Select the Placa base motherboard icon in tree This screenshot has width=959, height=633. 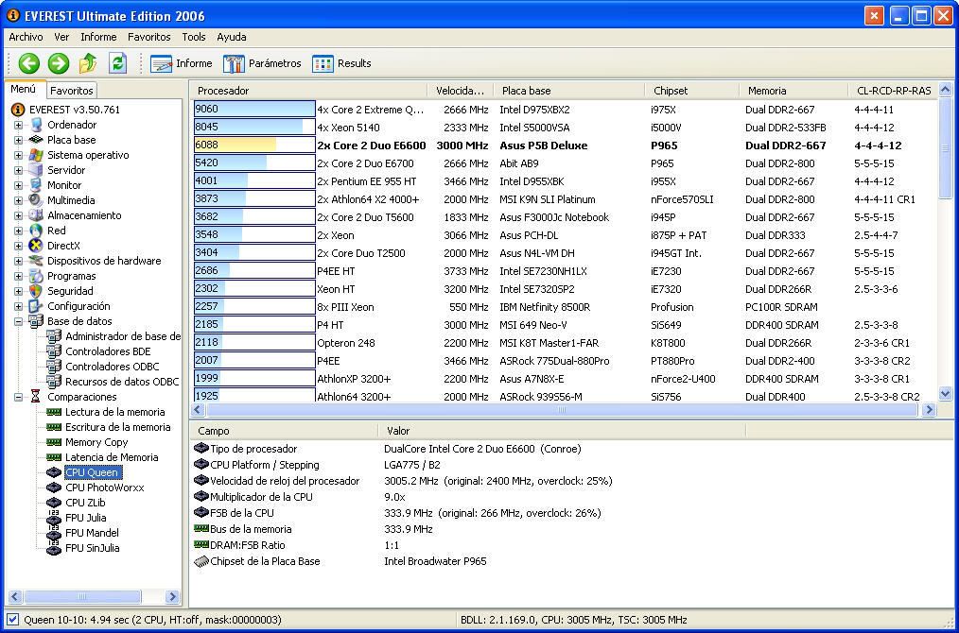pyautogui.click(x=36, y=140)
